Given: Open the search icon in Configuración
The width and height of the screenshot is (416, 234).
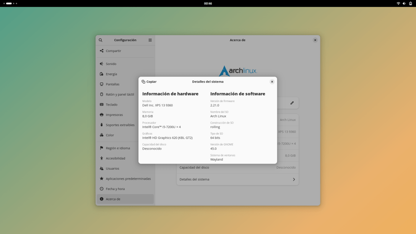Looking at the screenshot, I should (101, 40).
